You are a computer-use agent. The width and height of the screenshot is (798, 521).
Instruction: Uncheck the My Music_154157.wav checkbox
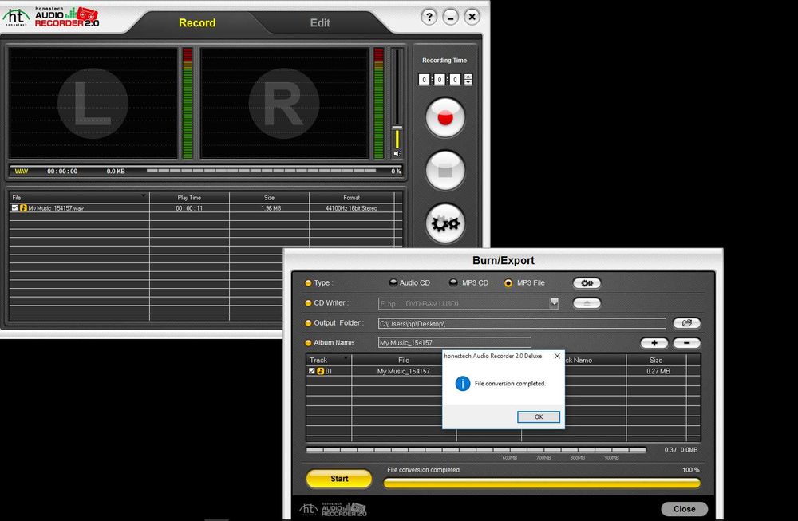pos(14,207)
